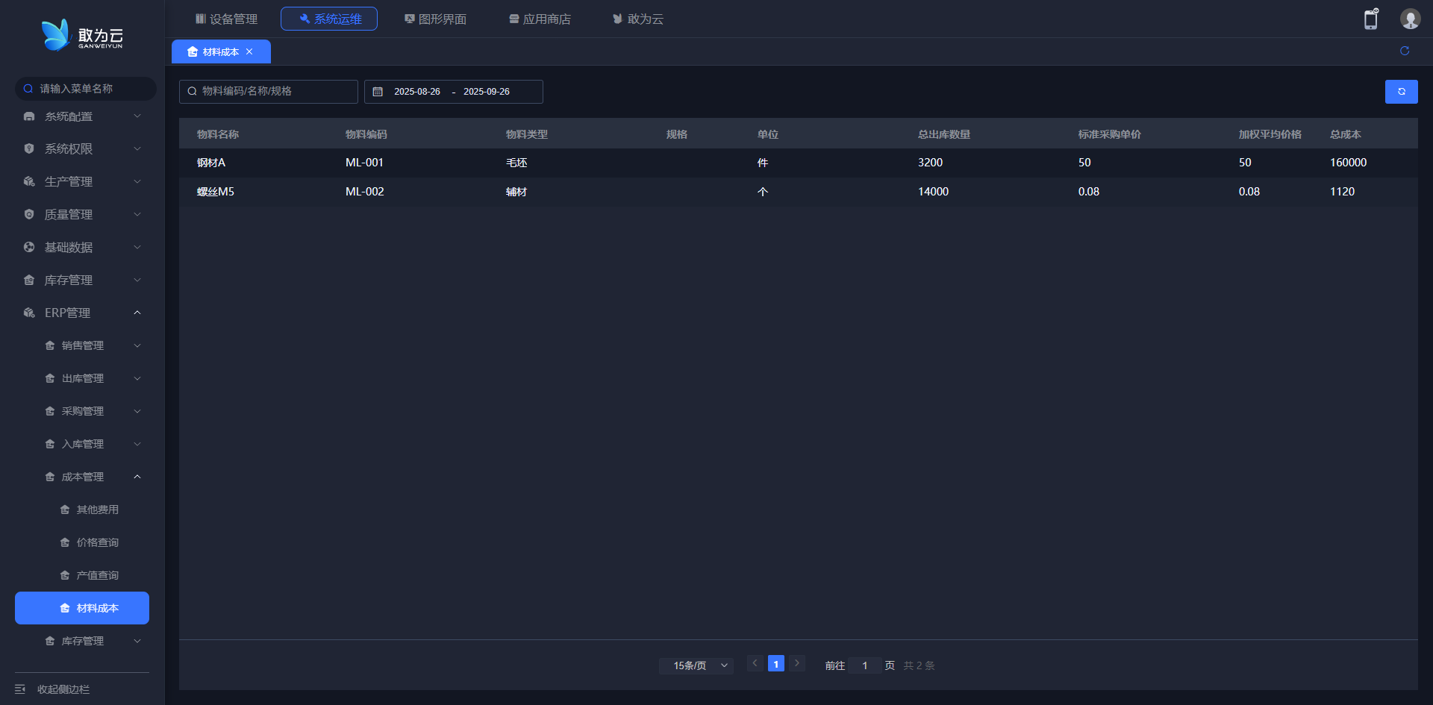The image size is (1433, 705).
Task: Click the 产值查询 menu icon
Action: pyautogui.click(x=65, y=575)
